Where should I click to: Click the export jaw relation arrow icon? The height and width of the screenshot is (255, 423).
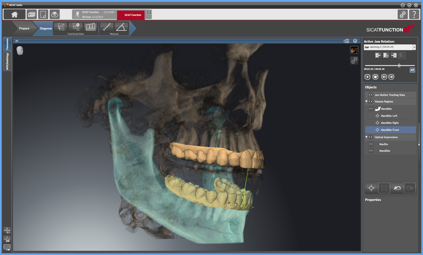tap(394, 55)
